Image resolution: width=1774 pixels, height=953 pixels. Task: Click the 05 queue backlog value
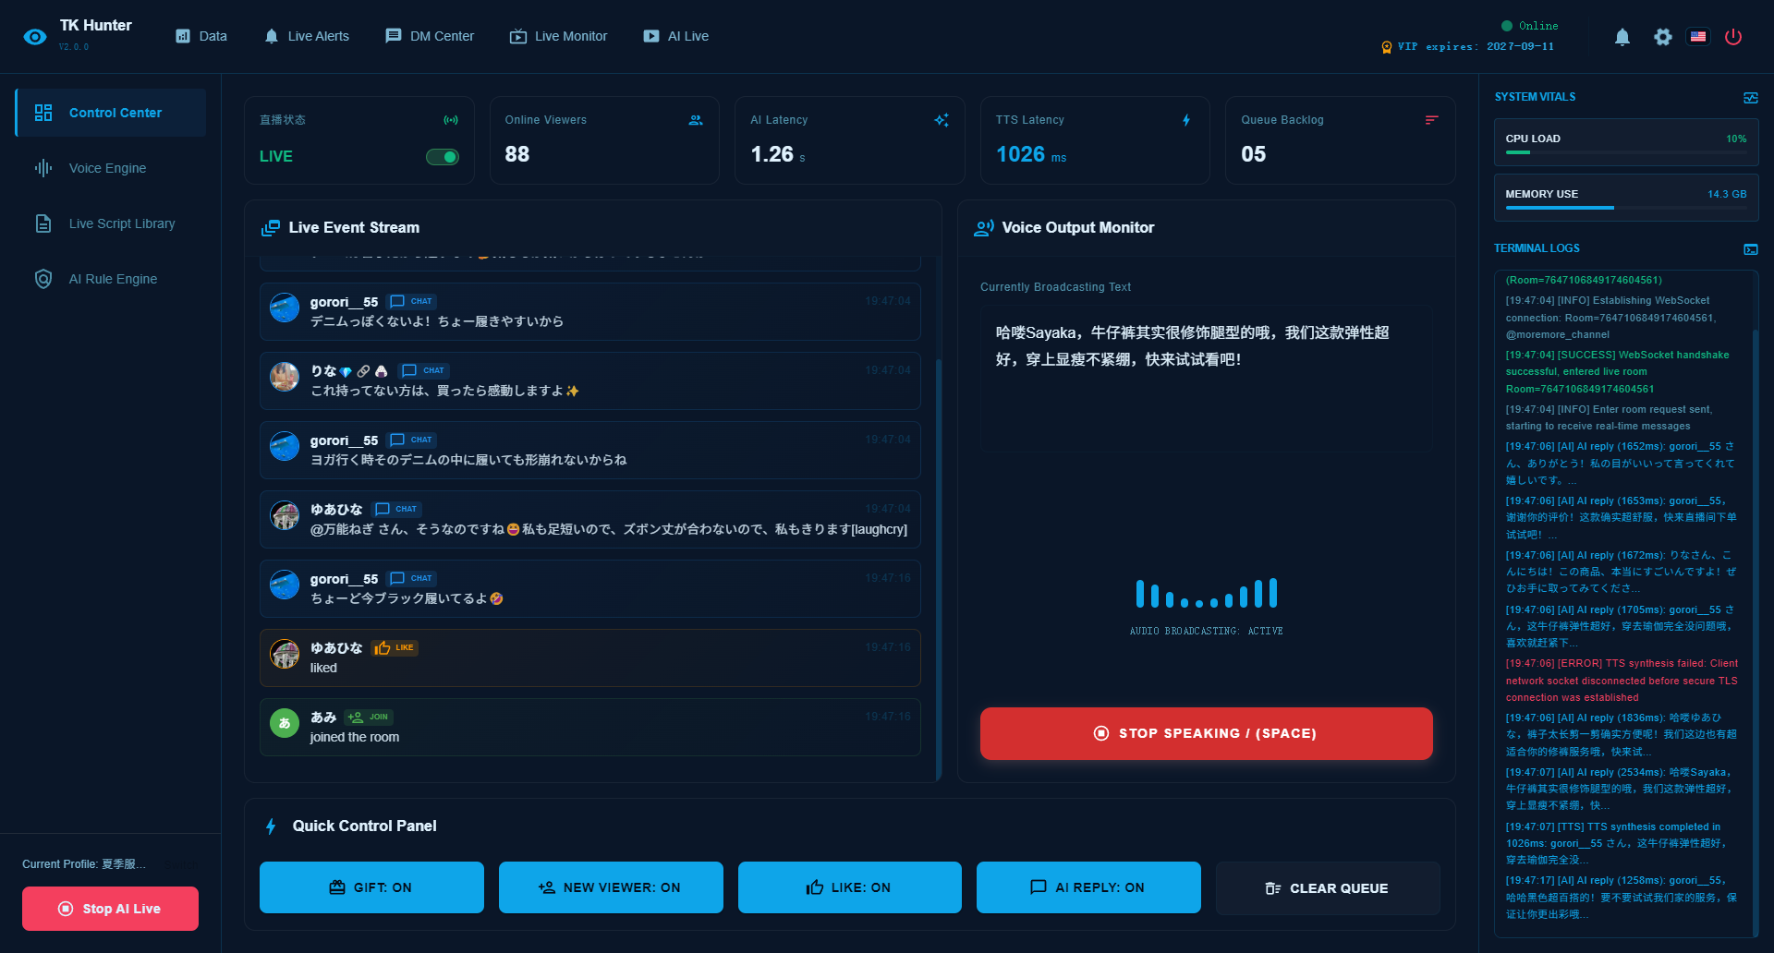click(1254, 154)
